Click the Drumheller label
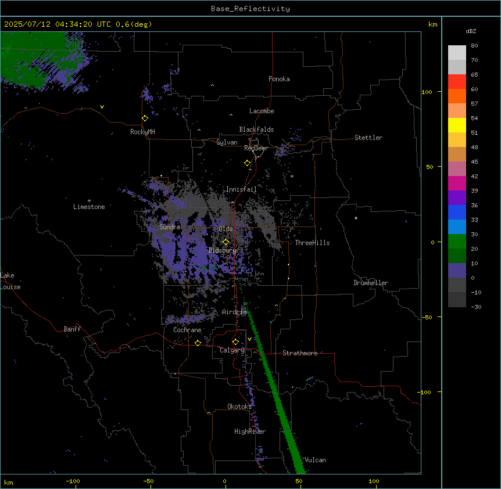This screenshot has width=501, height=489. pos(371,283)
